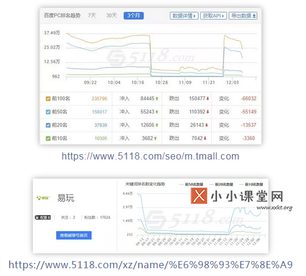Click the red down arrow beside 110392

(x=207, y=112)
